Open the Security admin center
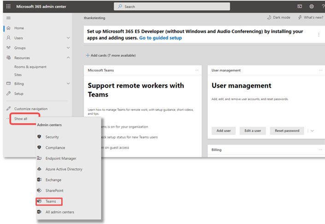325x224 pixels. click(x=52, y=137)
